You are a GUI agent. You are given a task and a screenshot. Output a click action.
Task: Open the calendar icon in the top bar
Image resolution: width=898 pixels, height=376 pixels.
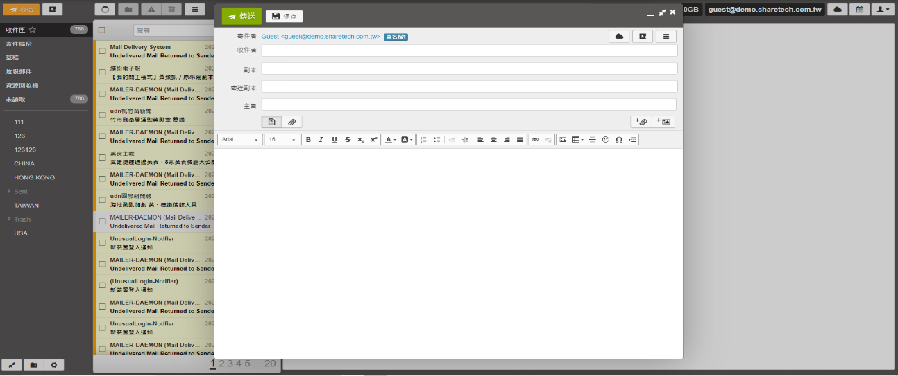pos(859,10)
